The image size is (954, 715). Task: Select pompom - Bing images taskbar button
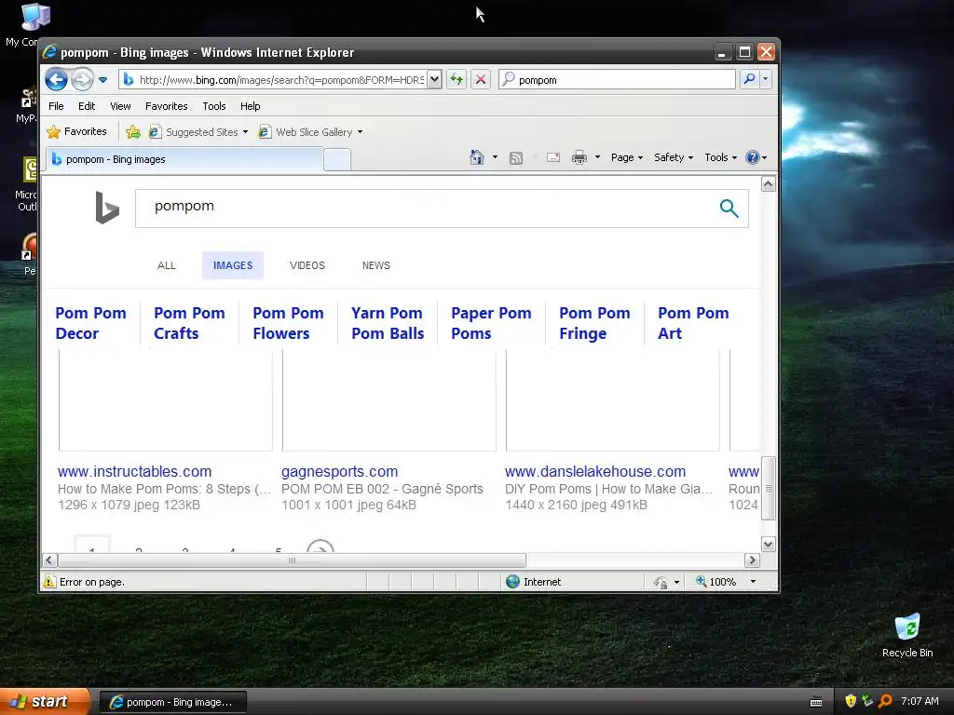tap(173, 702)
